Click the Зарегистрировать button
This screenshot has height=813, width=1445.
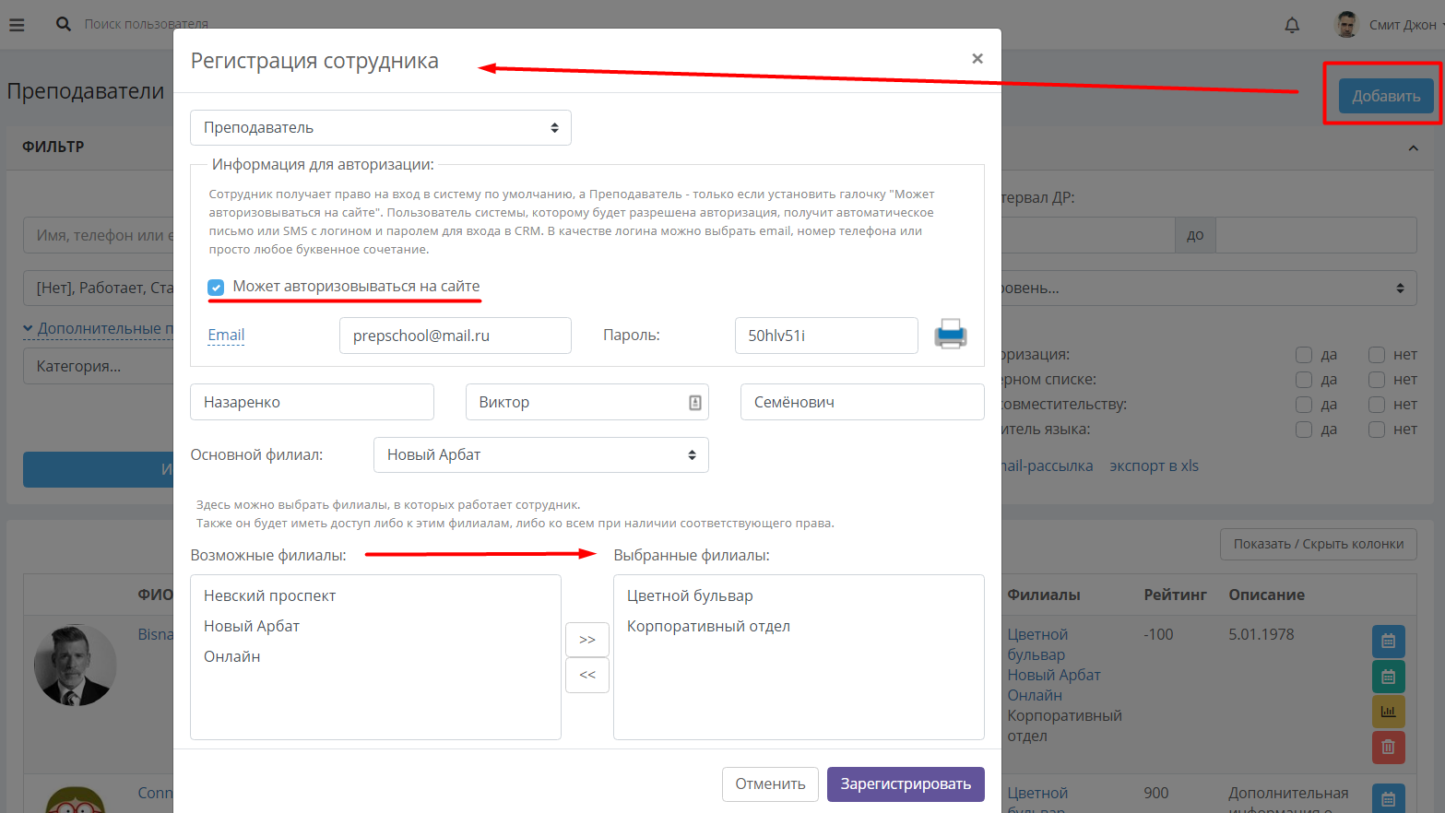(x=906, y=784)
